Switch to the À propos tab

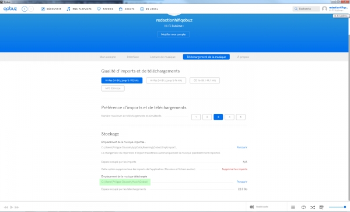pos(243,57)
